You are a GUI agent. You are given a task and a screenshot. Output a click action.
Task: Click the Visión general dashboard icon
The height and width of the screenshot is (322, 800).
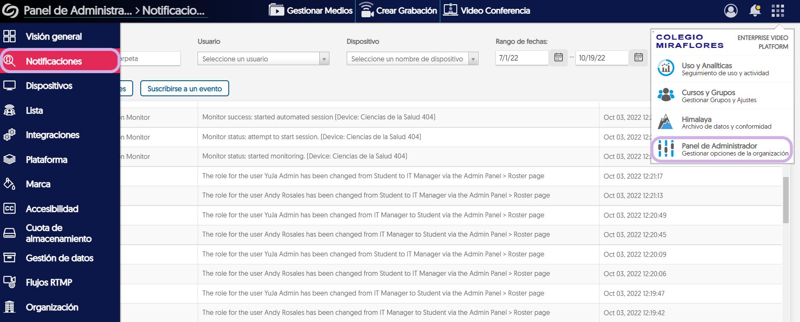click(10, 37)
